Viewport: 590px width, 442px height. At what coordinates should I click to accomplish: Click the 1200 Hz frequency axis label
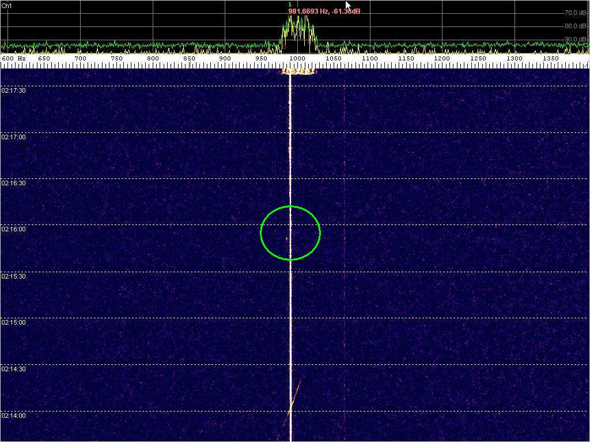coord(442,59)
